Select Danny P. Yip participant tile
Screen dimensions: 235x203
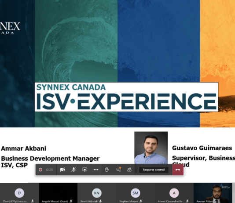19,193
